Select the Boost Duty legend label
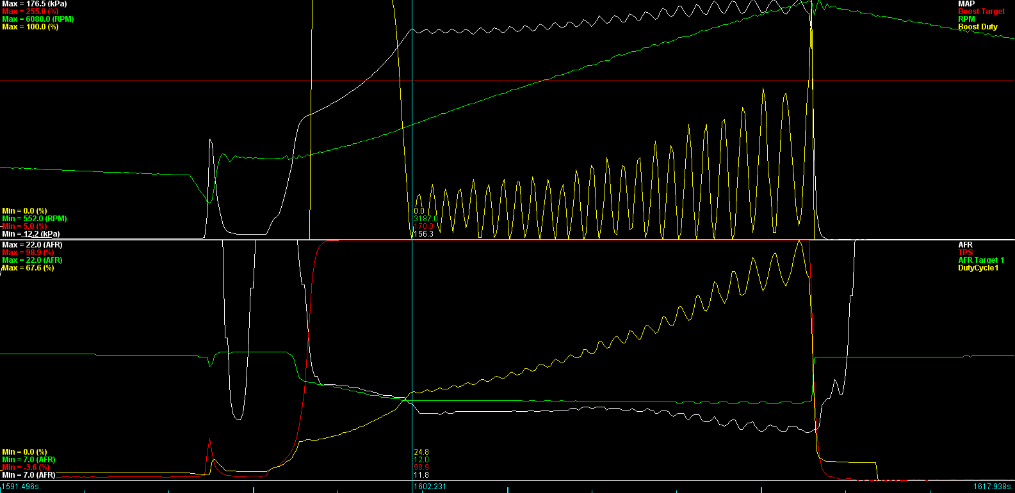 (x=978, y=27)
